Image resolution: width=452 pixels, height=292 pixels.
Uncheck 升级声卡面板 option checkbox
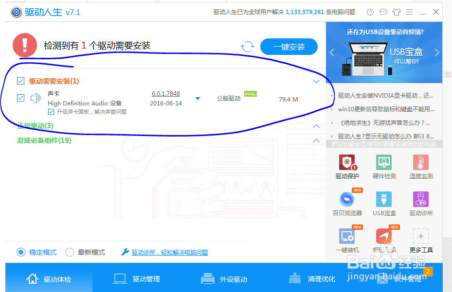click(x=51, y=112)
